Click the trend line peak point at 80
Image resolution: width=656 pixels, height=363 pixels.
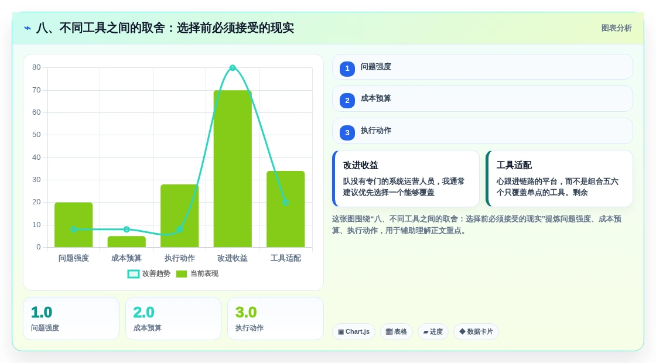click(x=233, y=68)
